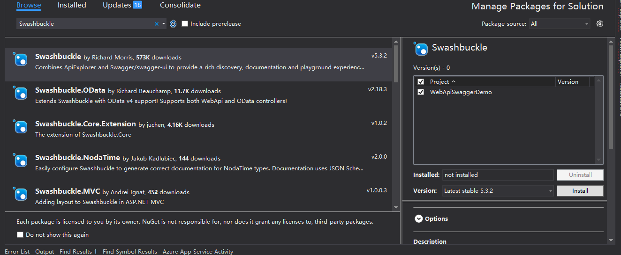Select the Swashbuckle.NodaTime package icon
The height and width of the screenshot is (255, 621).
20,160
